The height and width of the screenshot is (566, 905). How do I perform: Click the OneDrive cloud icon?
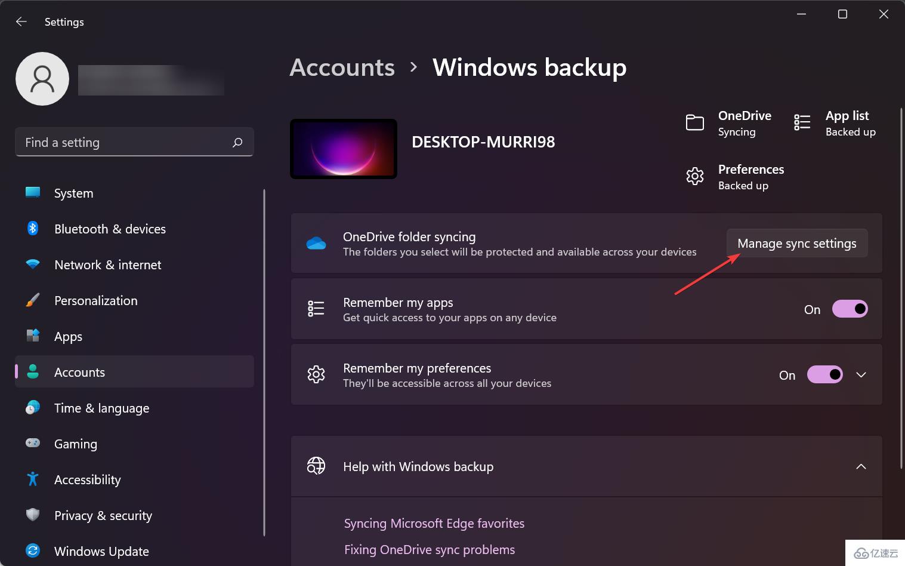click(x=316, y=243)
